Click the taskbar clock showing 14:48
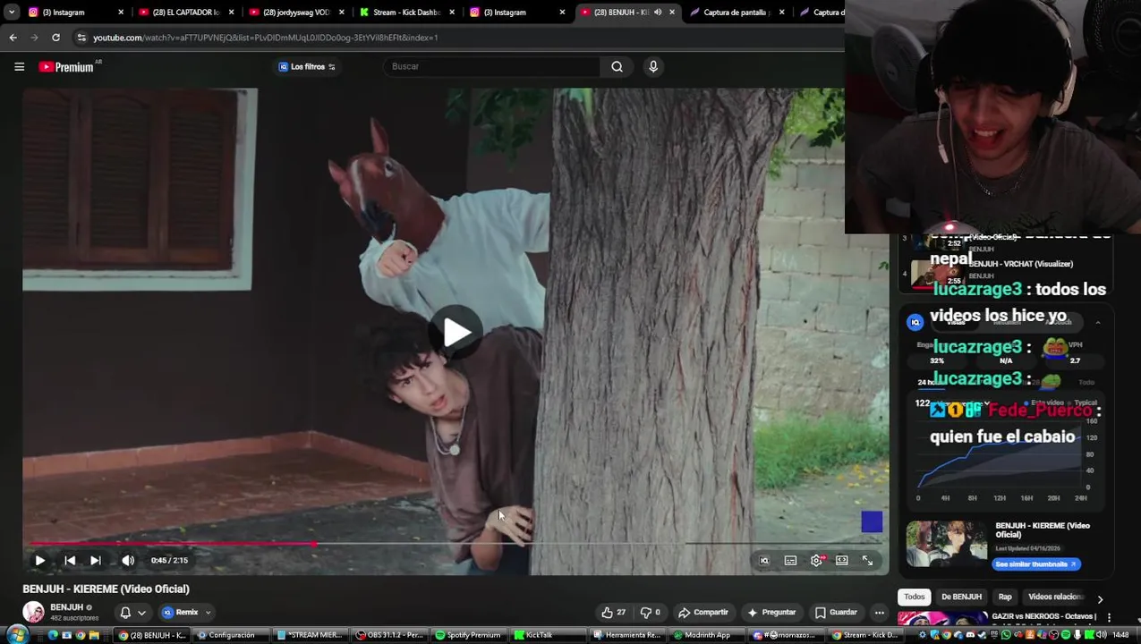Image resolution: width=1141 pixels, height=644 pixels. pyautogui.click(x=1120, y=635)
